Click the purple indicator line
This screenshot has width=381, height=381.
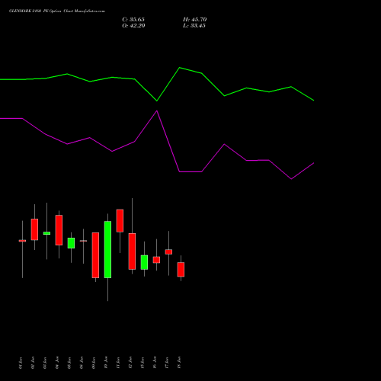pos(157,111)
